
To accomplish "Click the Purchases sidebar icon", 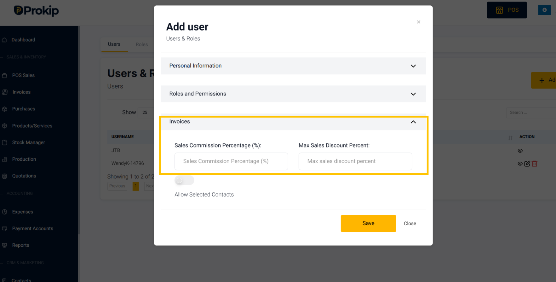I will [x=4, y=109].
